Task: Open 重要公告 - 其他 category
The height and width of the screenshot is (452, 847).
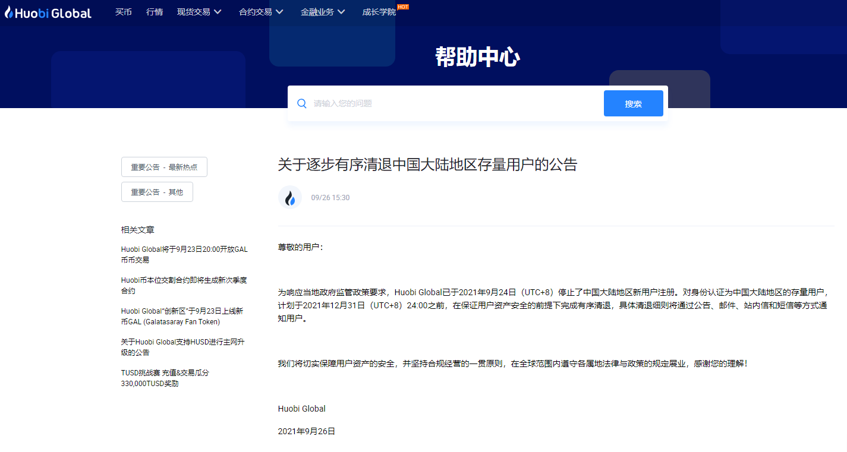Action: 157,192
